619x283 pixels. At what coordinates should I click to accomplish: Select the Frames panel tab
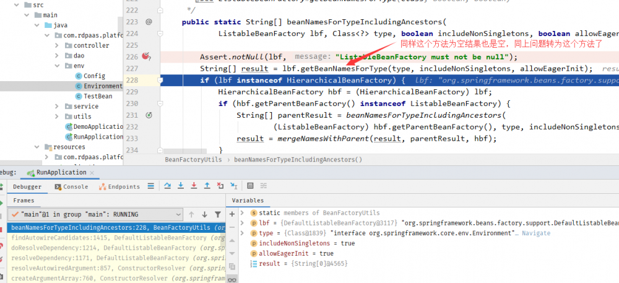24,201
